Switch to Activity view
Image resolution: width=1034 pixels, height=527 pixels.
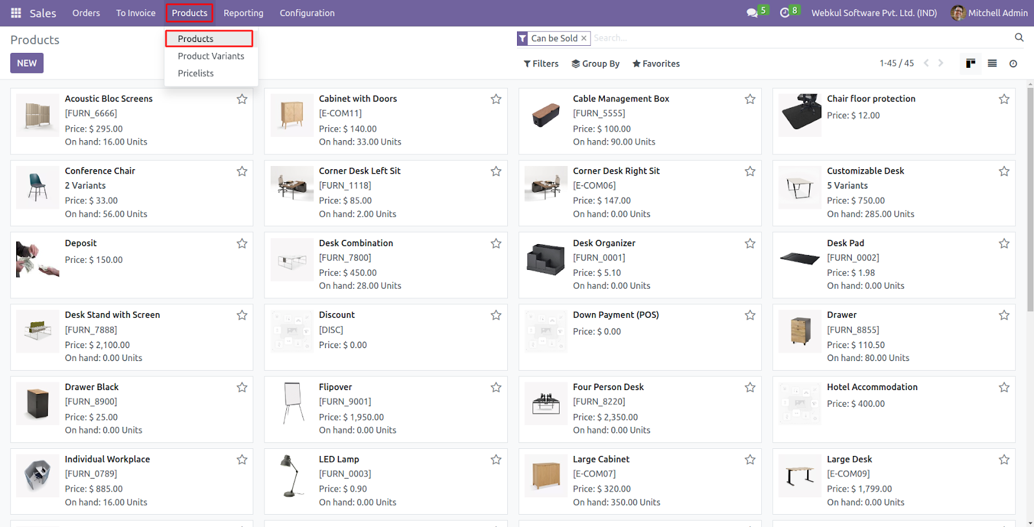1013,63
